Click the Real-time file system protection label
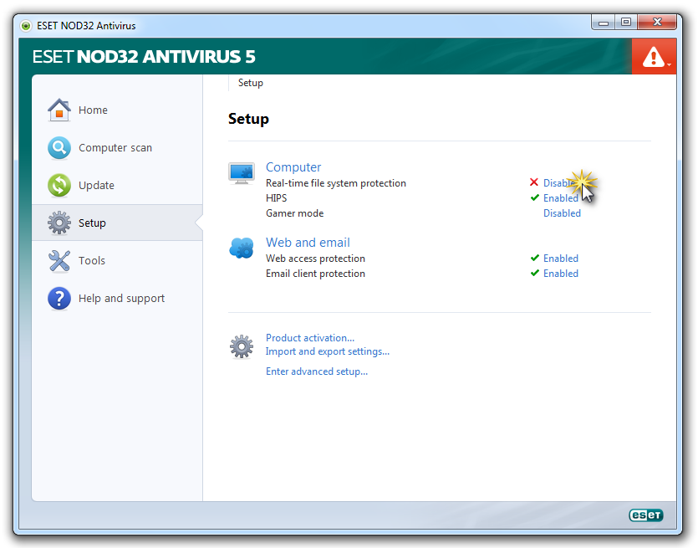Screen dimensions: 698x548 click(336, 183)
